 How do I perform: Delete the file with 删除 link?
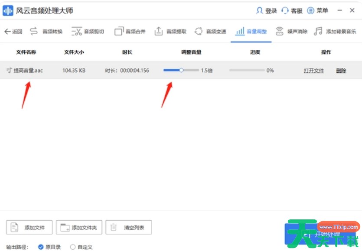pyautogui.click(x=341, y=71)
